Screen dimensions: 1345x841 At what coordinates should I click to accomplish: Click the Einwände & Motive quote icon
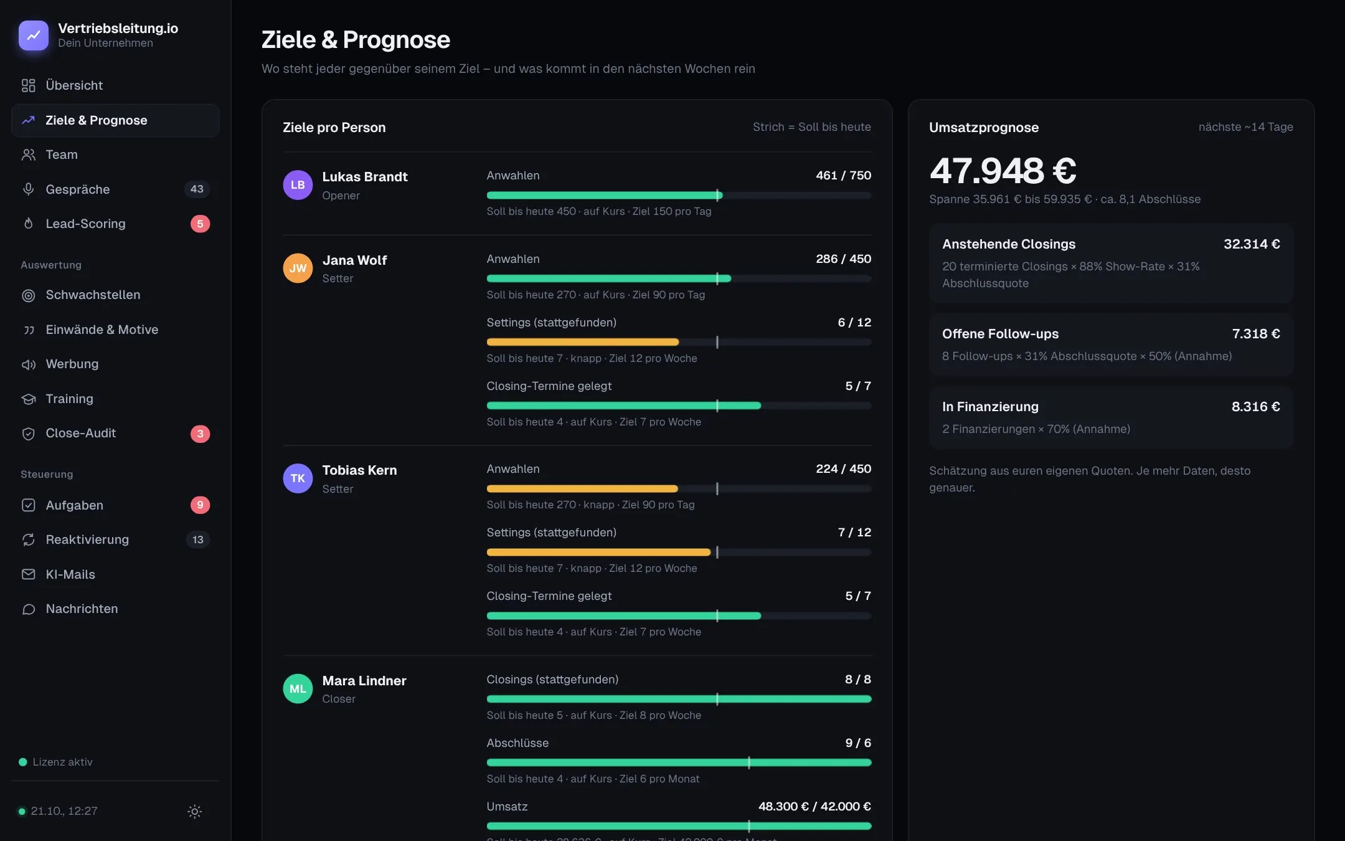pos(29,330)
